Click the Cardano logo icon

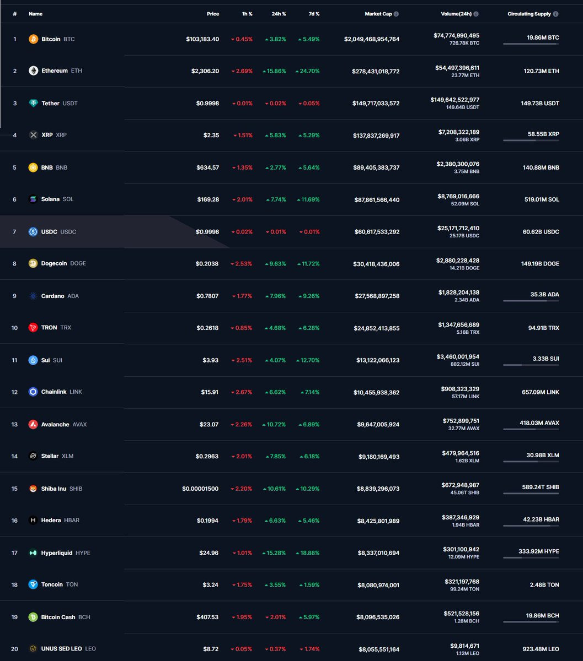(x=33, y=296)
